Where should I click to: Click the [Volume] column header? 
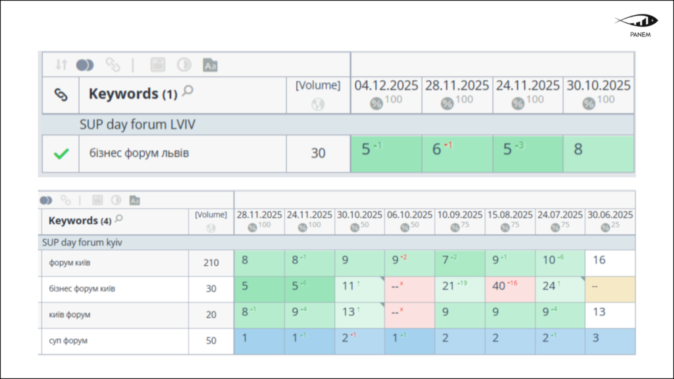(319, 84)
